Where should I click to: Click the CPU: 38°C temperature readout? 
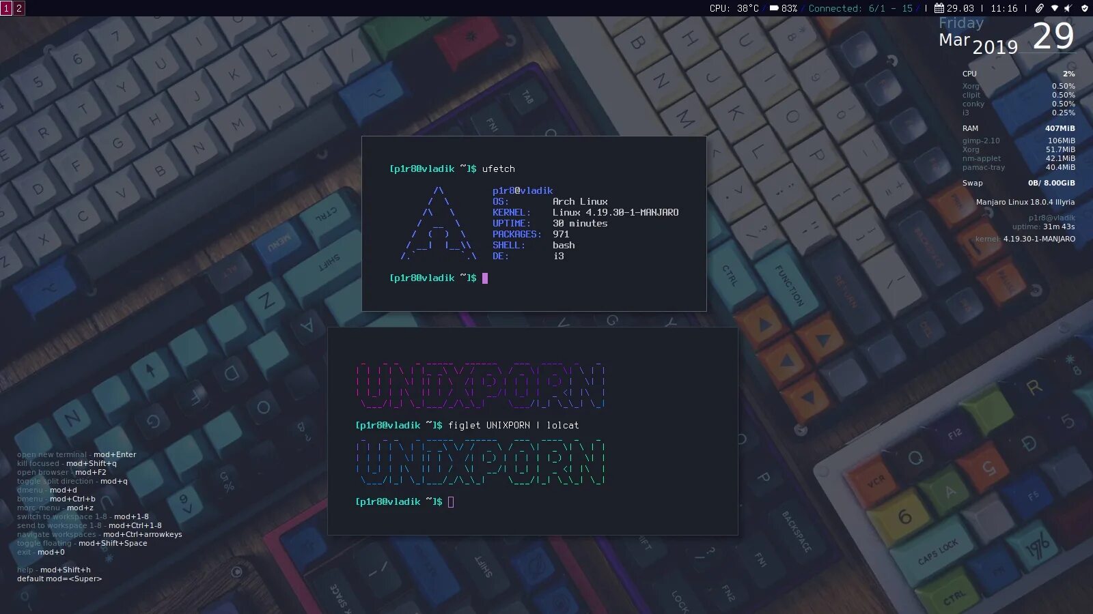click(x=734, y=8)
